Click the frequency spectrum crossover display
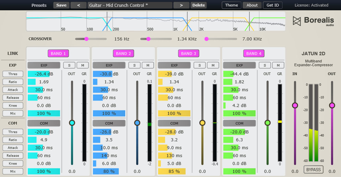341x177 pixels. [156, 21]
